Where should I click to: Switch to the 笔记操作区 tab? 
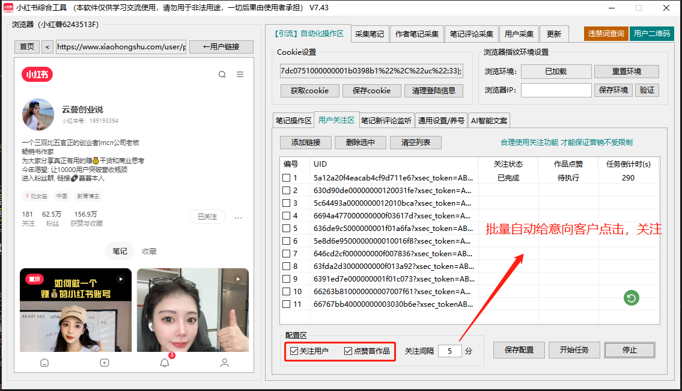point(293,120)
